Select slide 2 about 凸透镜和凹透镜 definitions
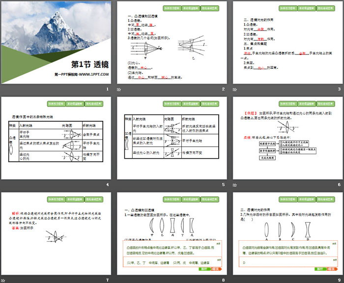344x283 pixels. pyautogui.click(x=172, y=42)
